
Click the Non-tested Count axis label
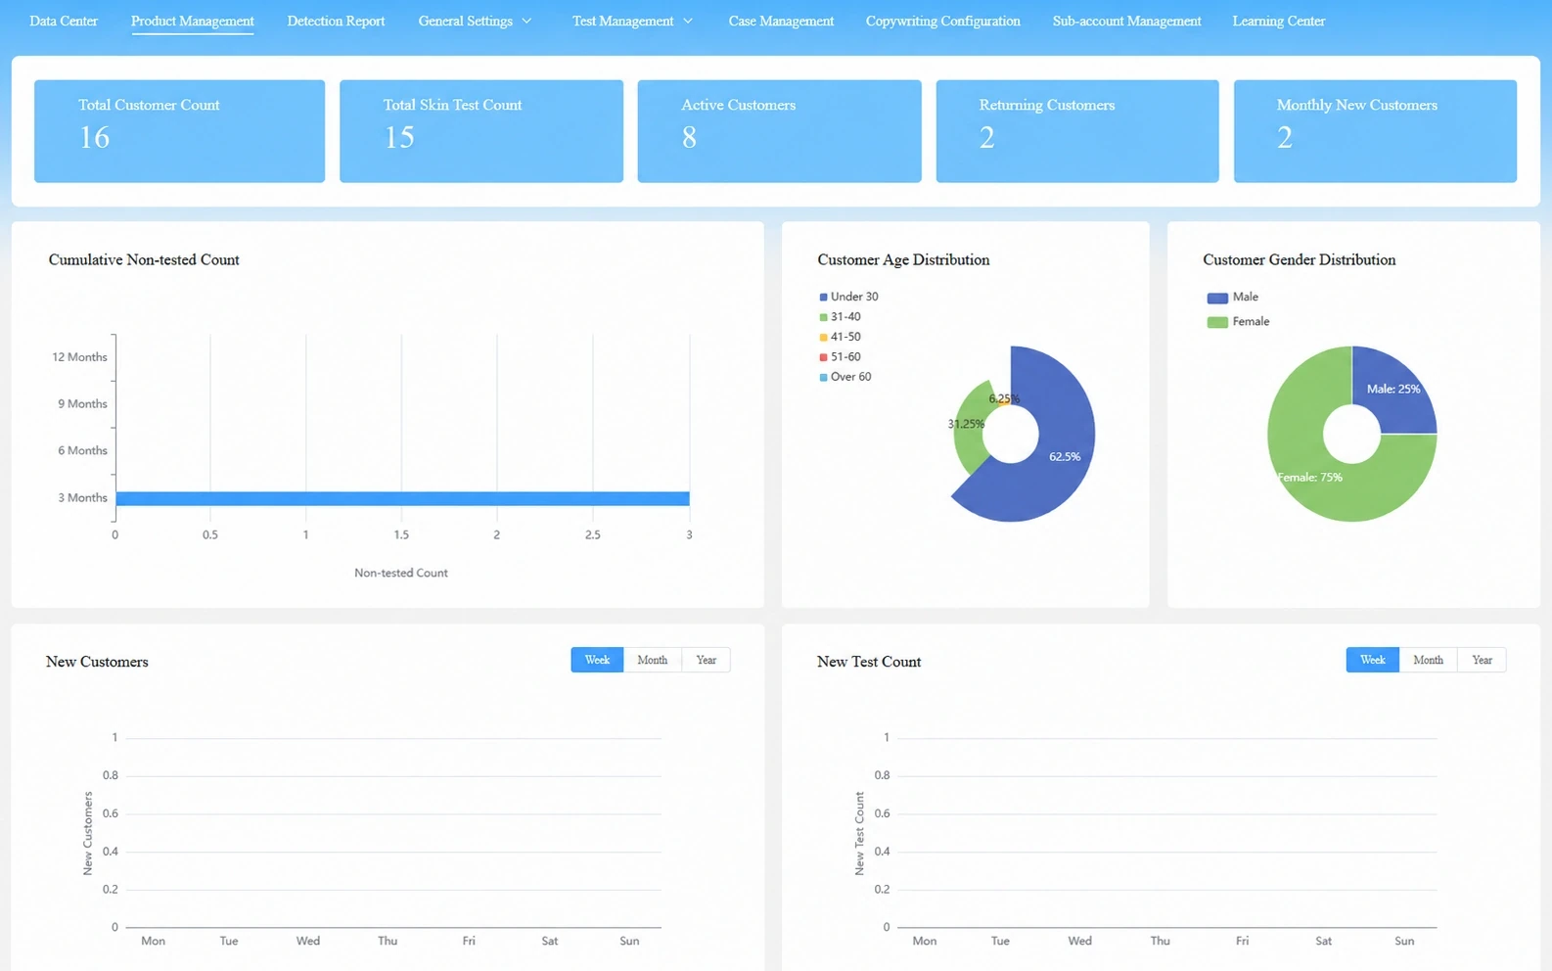pyautogui.click(x=401, y=573)
